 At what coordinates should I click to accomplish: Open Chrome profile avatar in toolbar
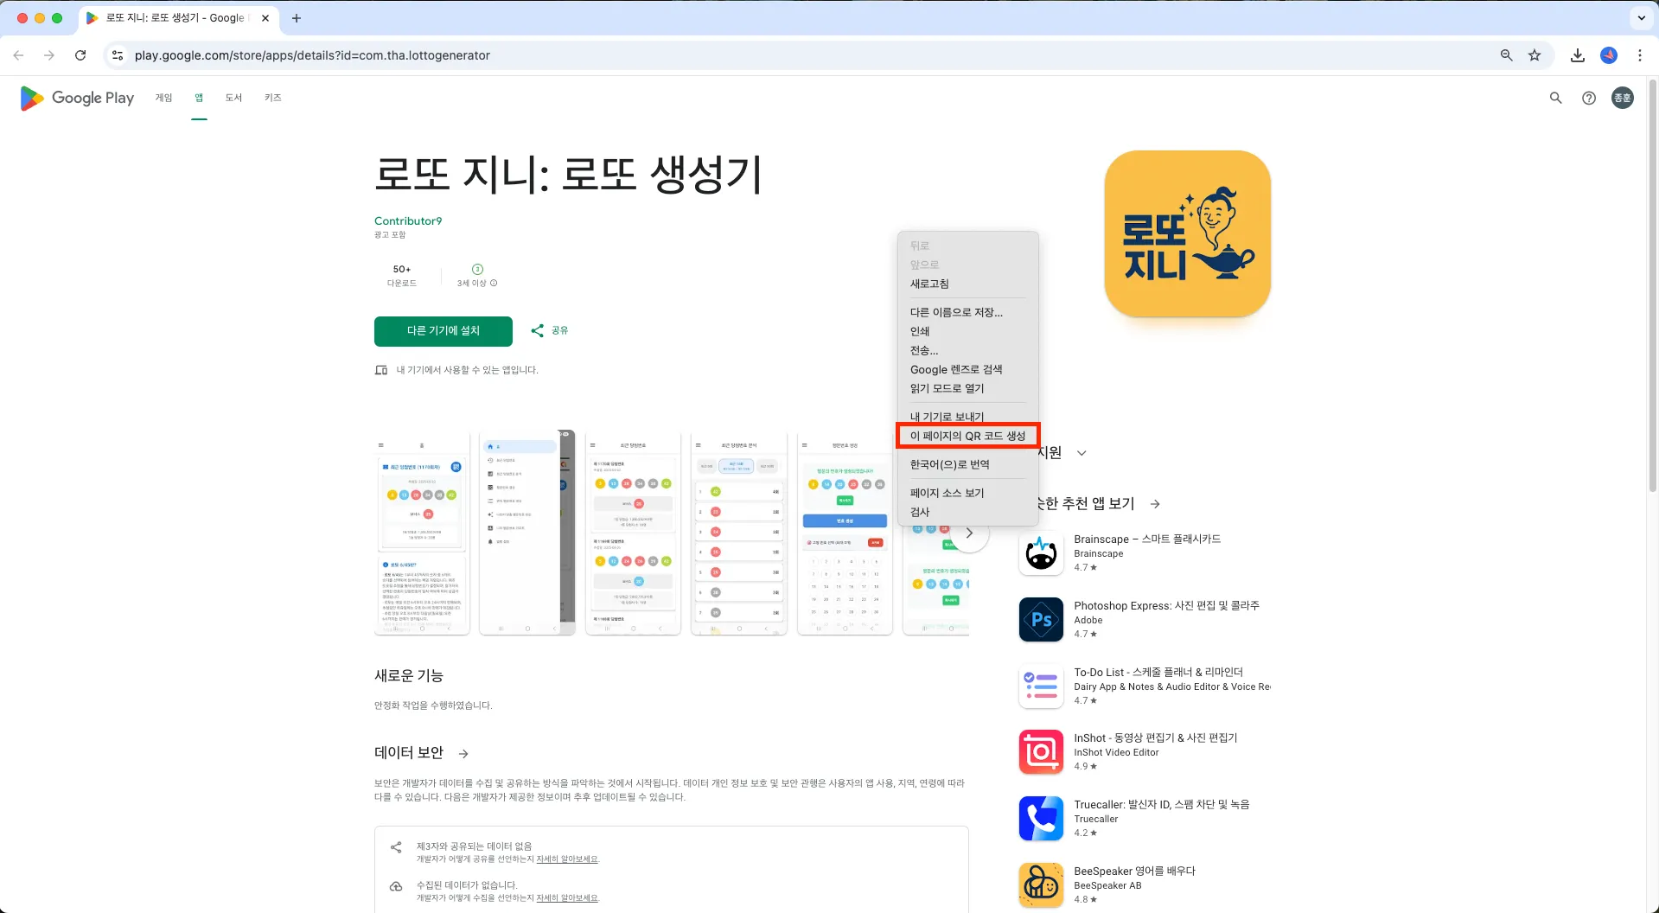[x=1609, y=55]
